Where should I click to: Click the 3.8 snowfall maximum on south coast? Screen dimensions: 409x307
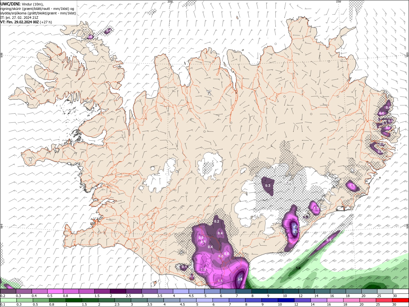240,279
